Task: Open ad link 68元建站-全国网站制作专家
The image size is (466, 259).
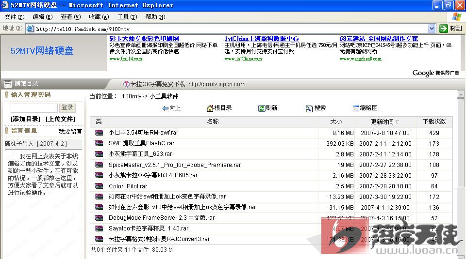Action: pos(379,39)
